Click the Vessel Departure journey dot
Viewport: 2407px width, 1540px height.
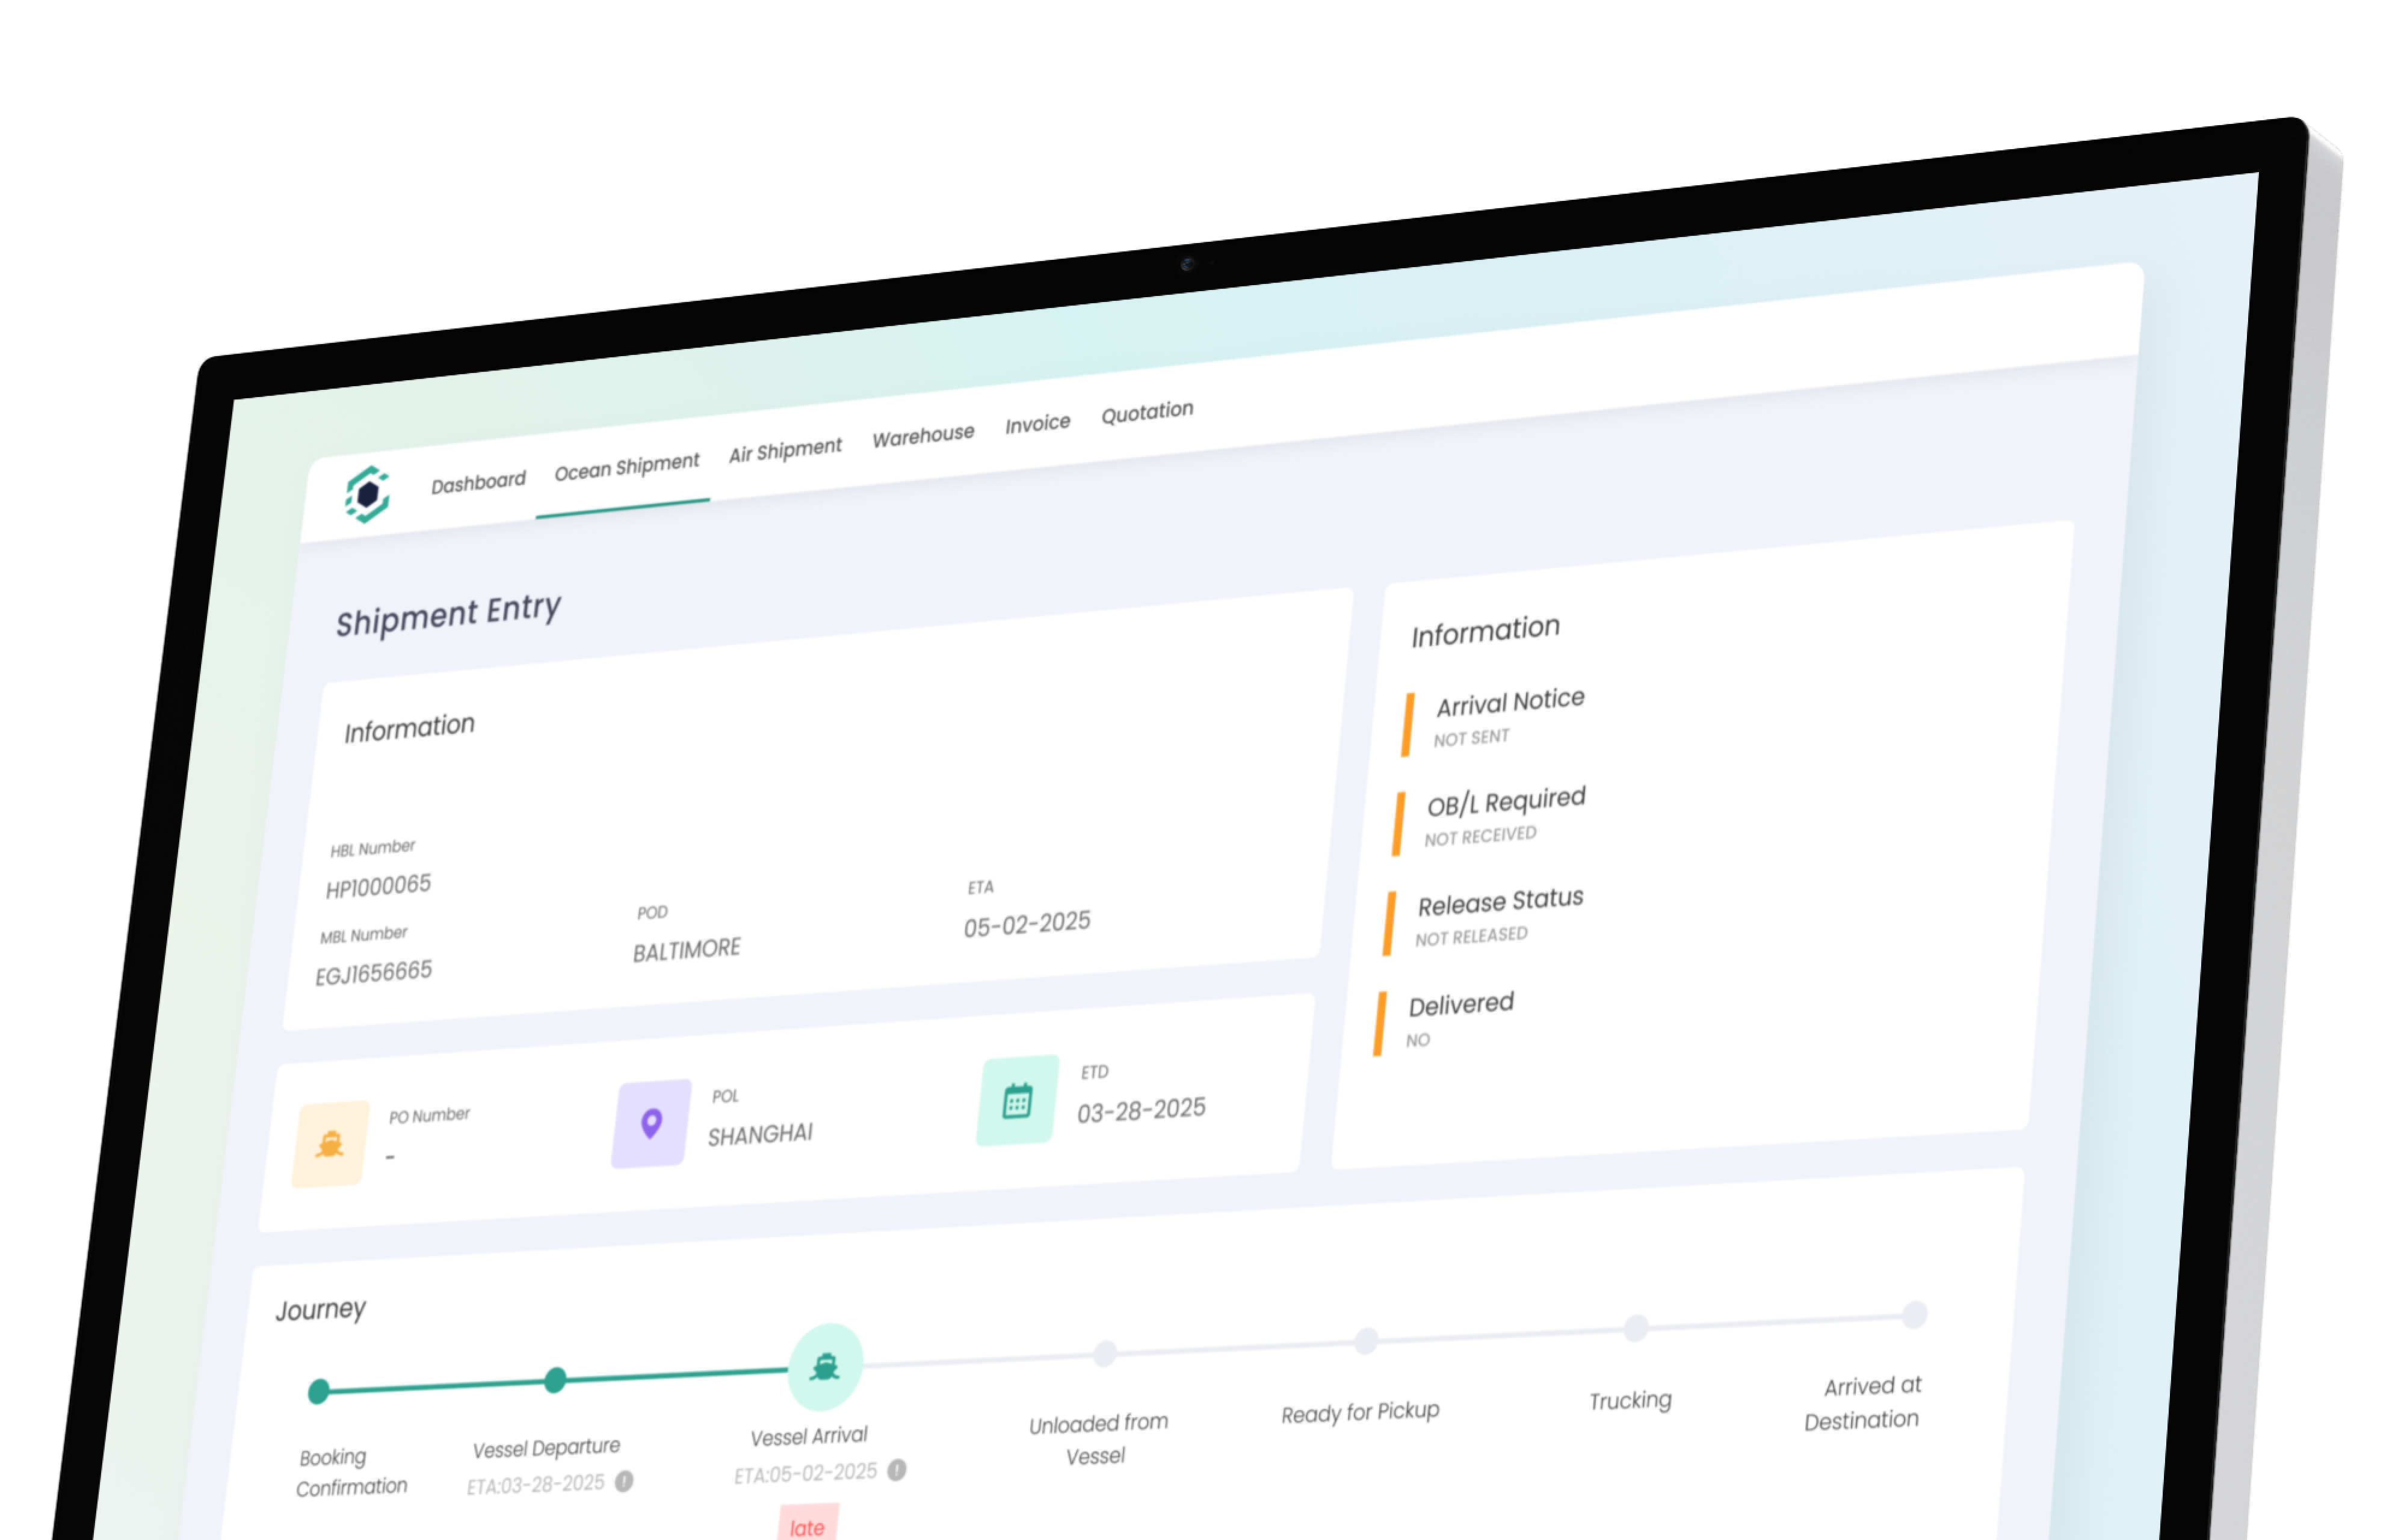click(555, 1380)
